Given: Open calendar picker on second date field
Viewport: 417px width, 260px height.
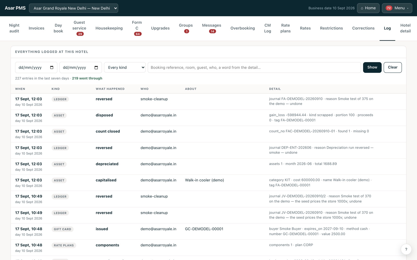Looking at the screenshot, I should click(96, 67).
